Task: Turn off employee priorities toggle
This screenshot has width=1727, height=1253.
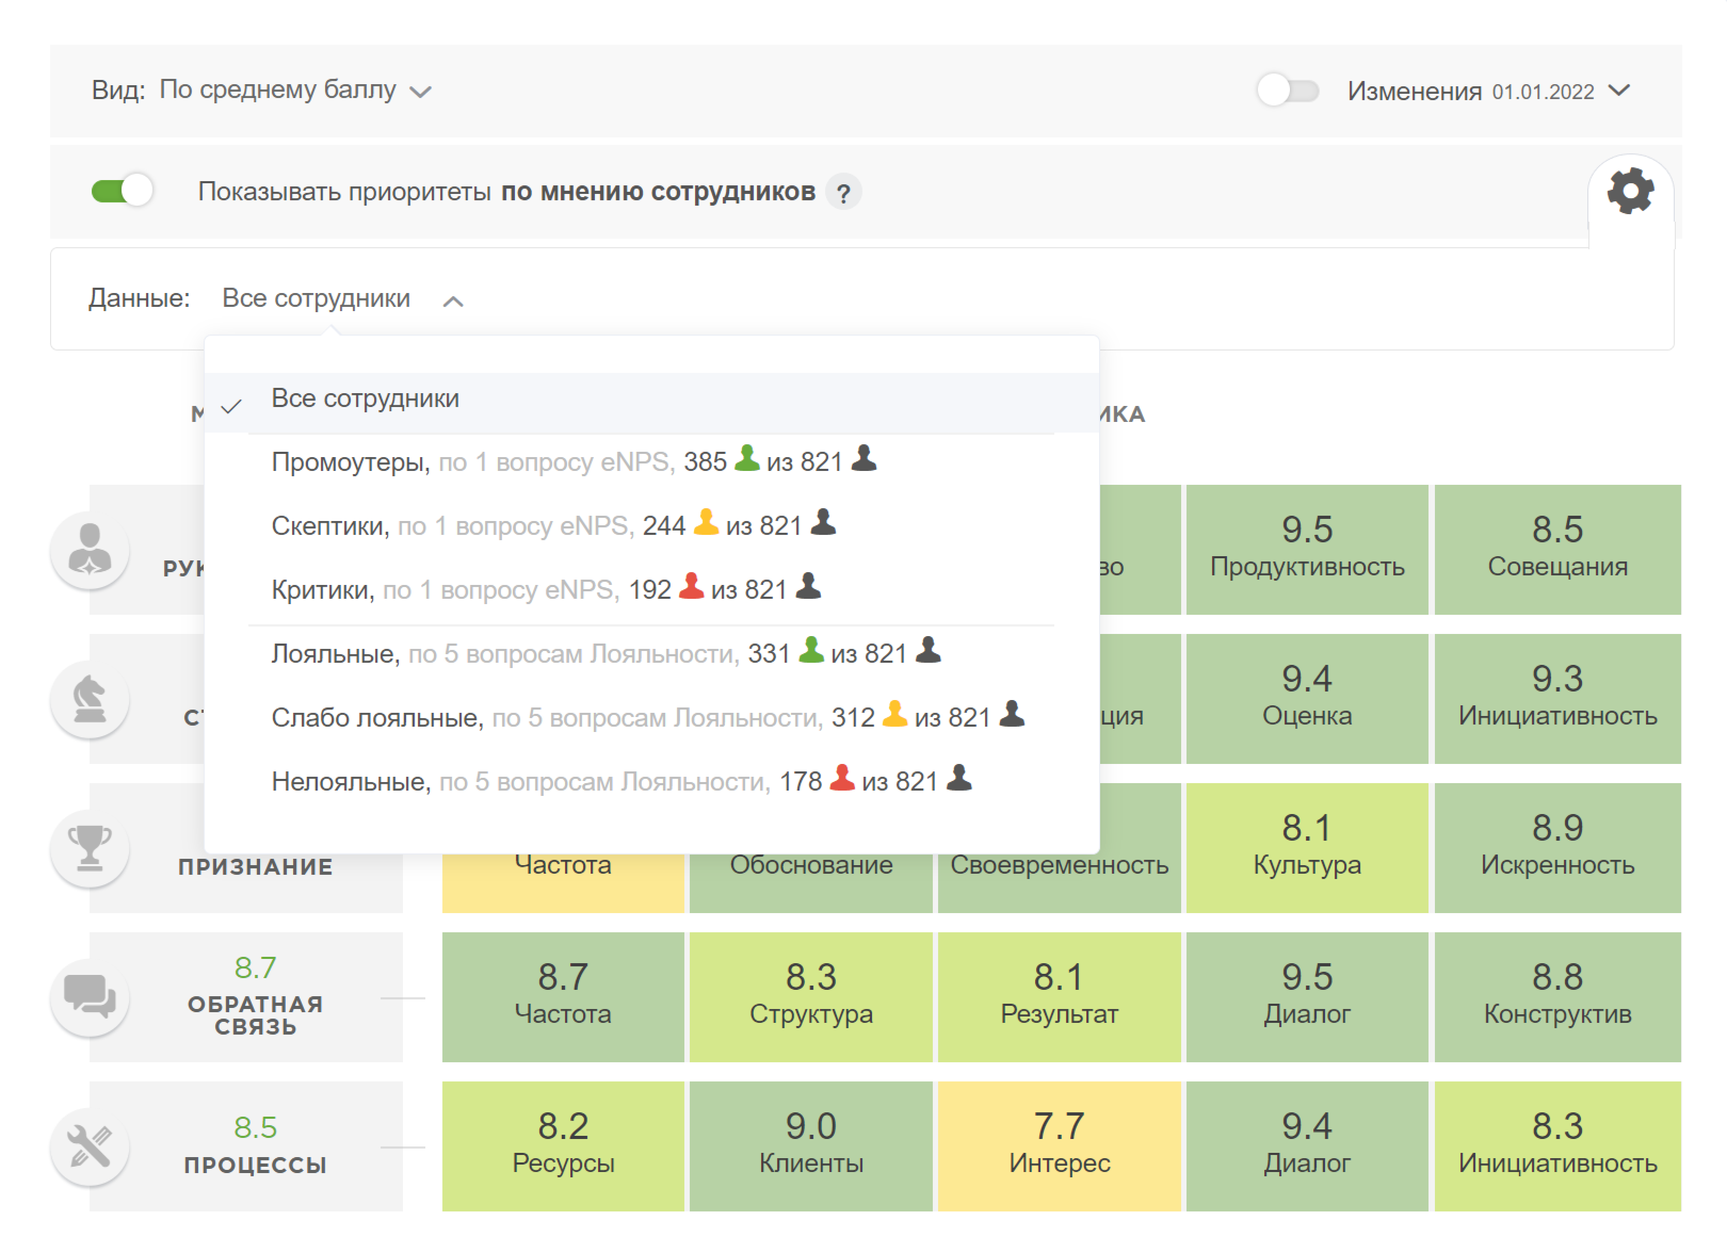Action: pyautogui.click(x=122, y=190)
